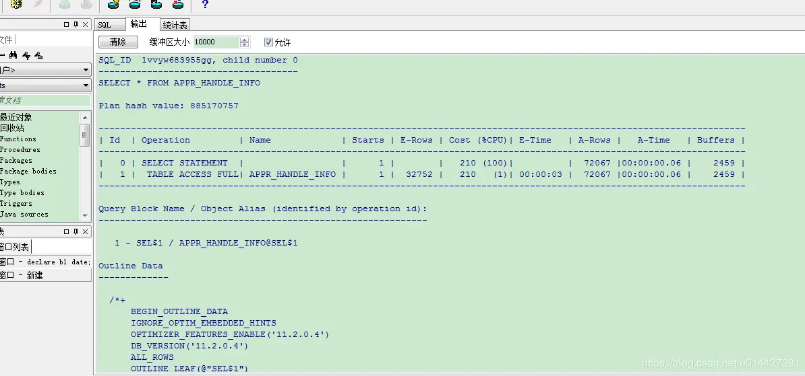This screenshot has height=376, width=805.
Task: Select the Types tree item
Action: (x=10, y=182)
